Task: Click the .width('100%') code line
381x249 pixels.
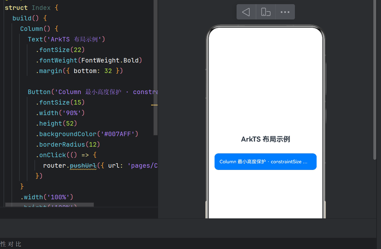Action: [x=47, y=197]
